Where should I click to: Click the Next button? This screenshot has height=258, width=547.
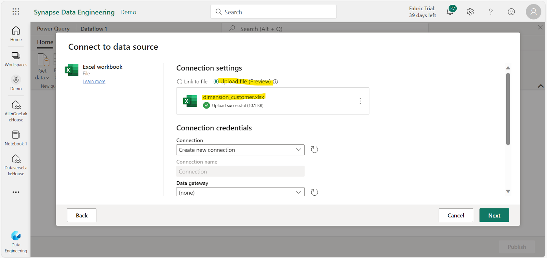[x=494, y=215]
